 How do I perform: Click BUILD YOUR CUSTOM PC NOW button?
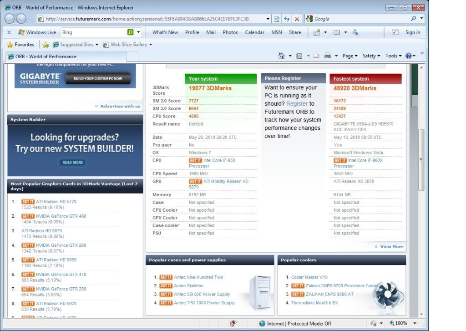tap(98, 78)
